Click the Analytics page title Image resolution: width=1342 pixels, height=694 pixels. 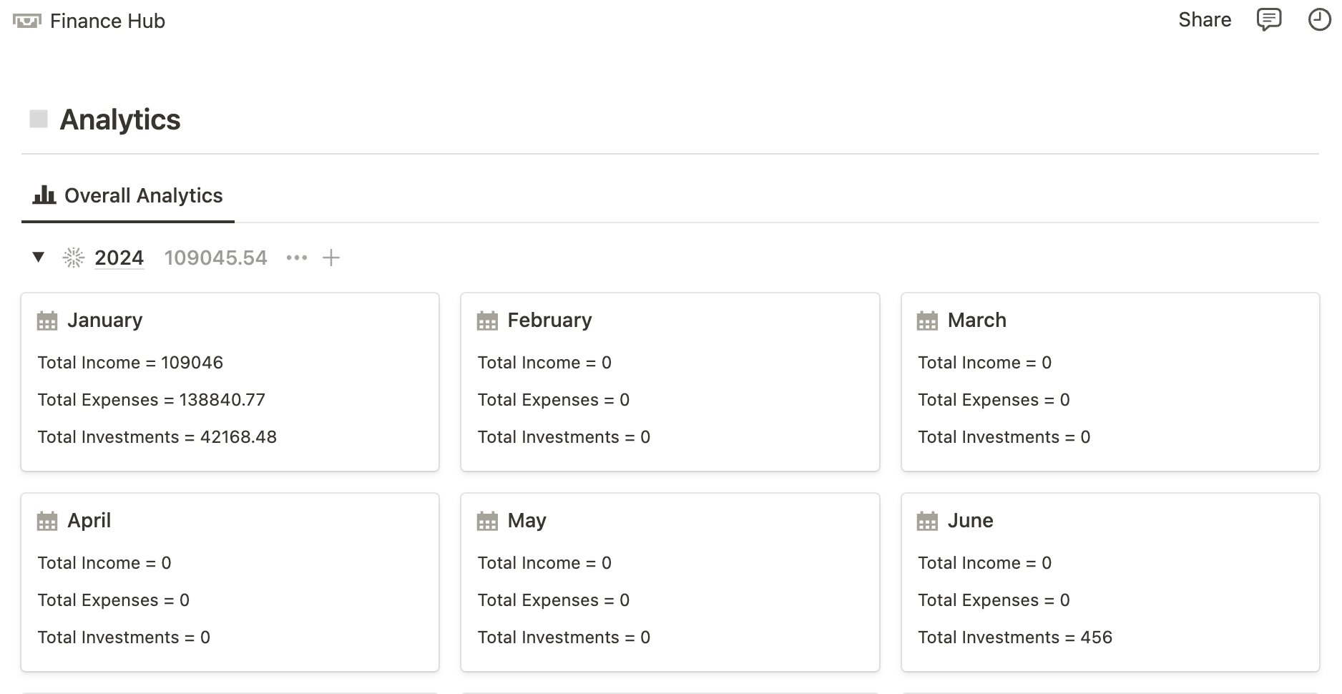pyautogui.click(x=120, y=119)
